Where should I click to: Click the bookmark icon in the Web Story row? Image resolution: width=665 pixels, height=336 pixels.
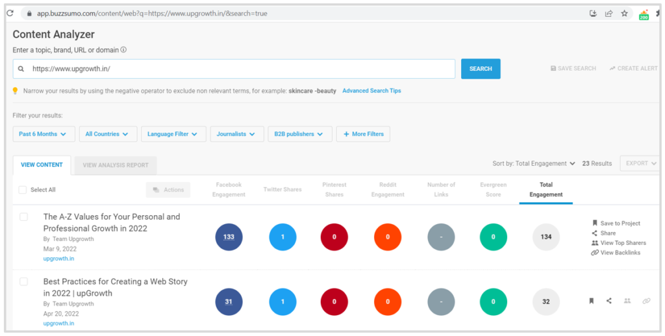click(x=591, y=301)
